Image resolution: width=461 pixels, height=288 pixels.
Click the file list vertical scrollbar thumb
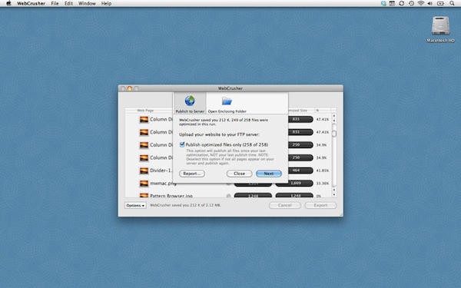[334, 134]
